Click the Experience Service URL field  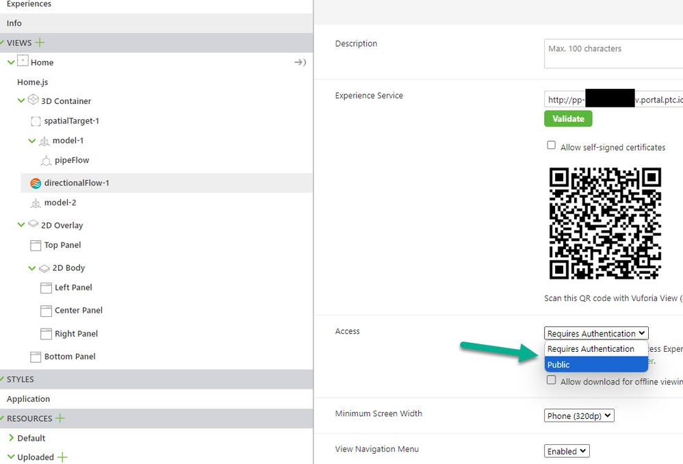(613, 99)
